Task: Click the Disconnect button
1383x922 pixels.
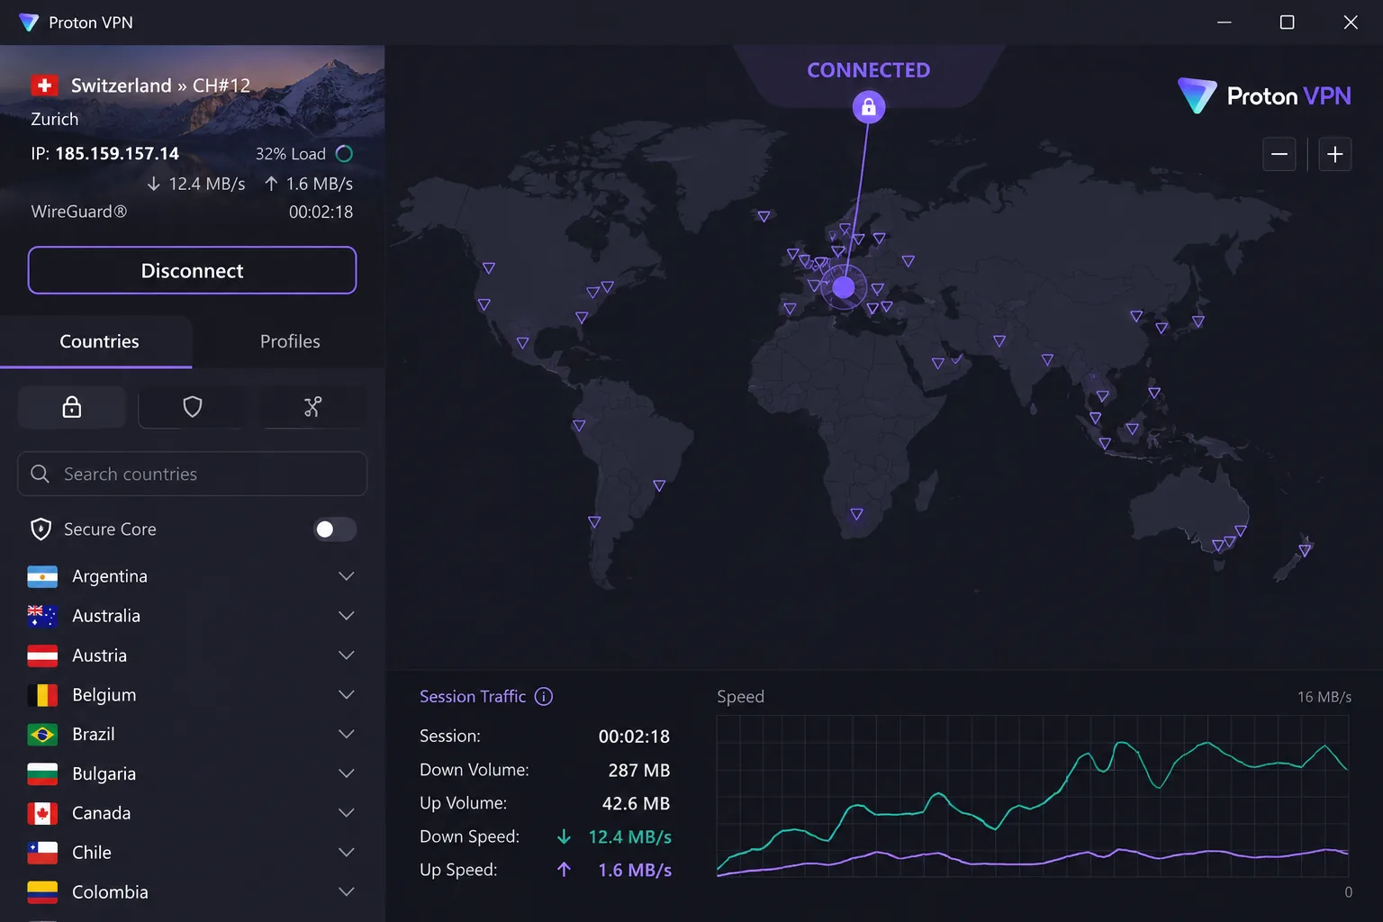Action: click(x=193, y=270)
